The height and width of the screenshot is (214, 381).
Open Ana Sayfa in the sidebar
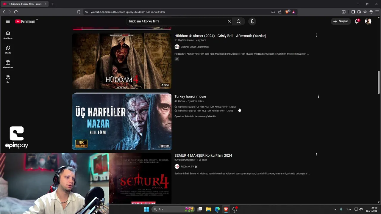coord(8,35)
